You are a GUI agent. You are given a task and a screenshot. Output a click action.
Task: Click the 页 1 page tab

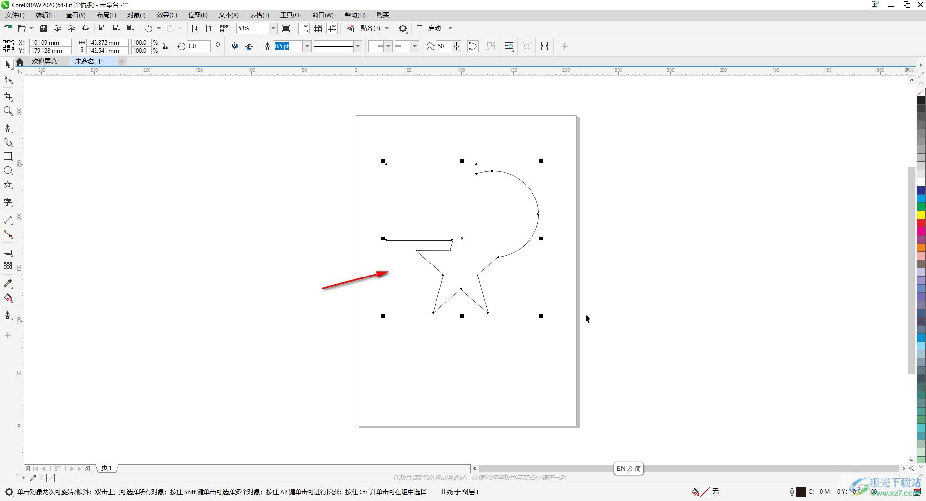coord(107,468)
